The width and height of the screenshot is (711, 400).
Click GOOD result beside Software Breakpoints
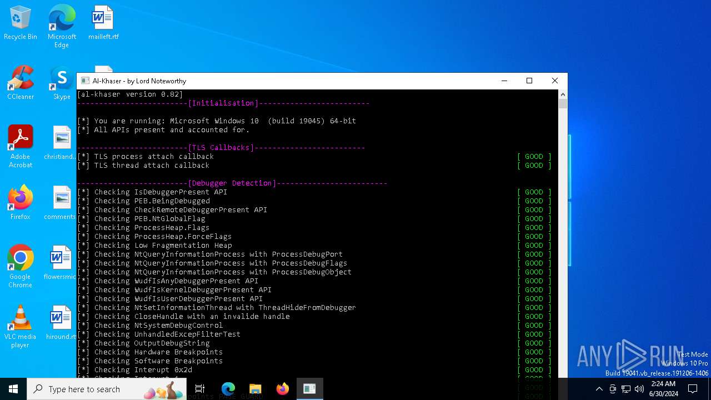point(534,361)
